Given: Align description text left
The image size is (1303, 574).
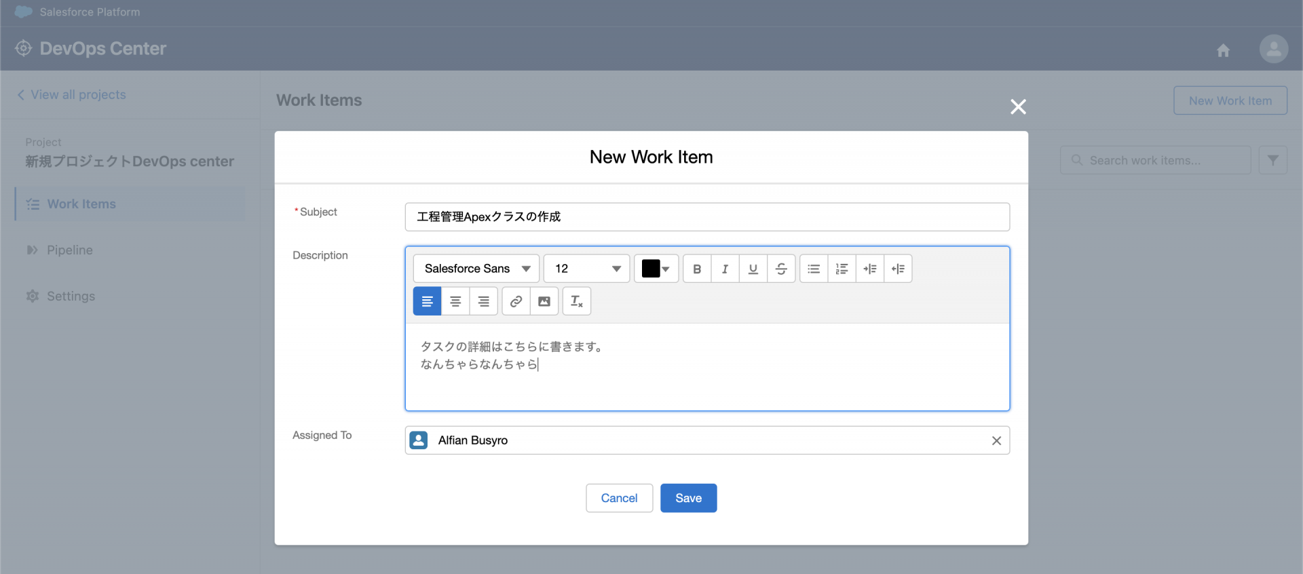Looking at the screenshot, I should pyautogui.click(x=428, y=301).
